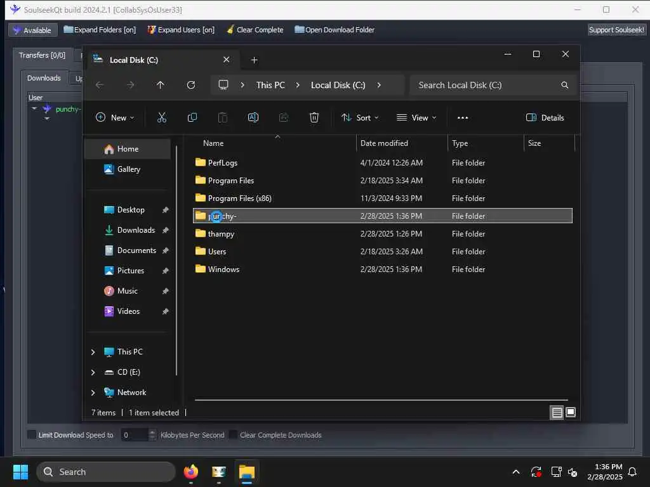This screenshot has height=487, width=650.
Task: Navigate back with the back arrow
Action: (100, 85)
